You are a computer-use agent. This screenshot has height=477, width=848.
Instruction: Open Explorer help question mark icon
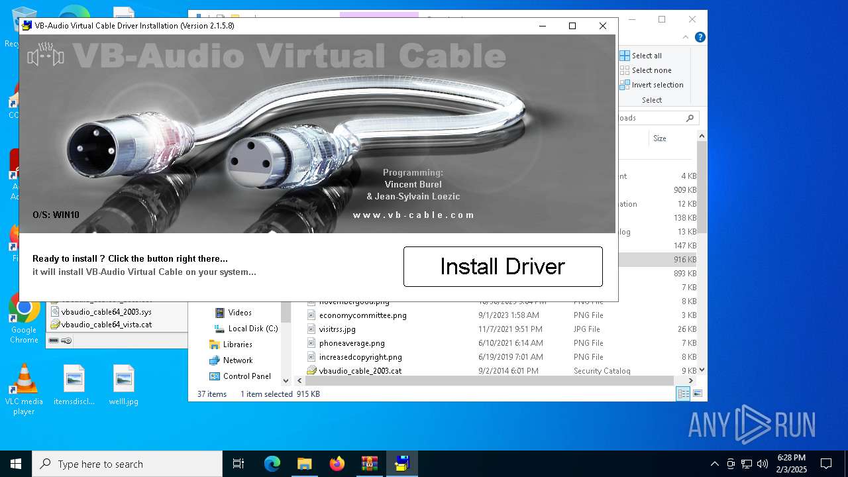coord(700,37)
